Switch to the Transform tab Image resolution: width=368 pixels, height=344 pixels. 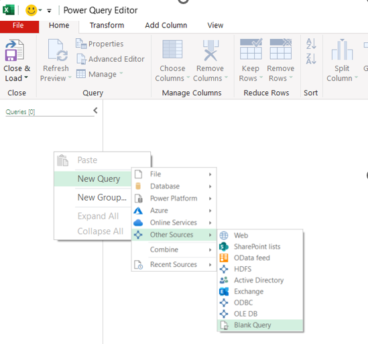(x=107, y=25)
